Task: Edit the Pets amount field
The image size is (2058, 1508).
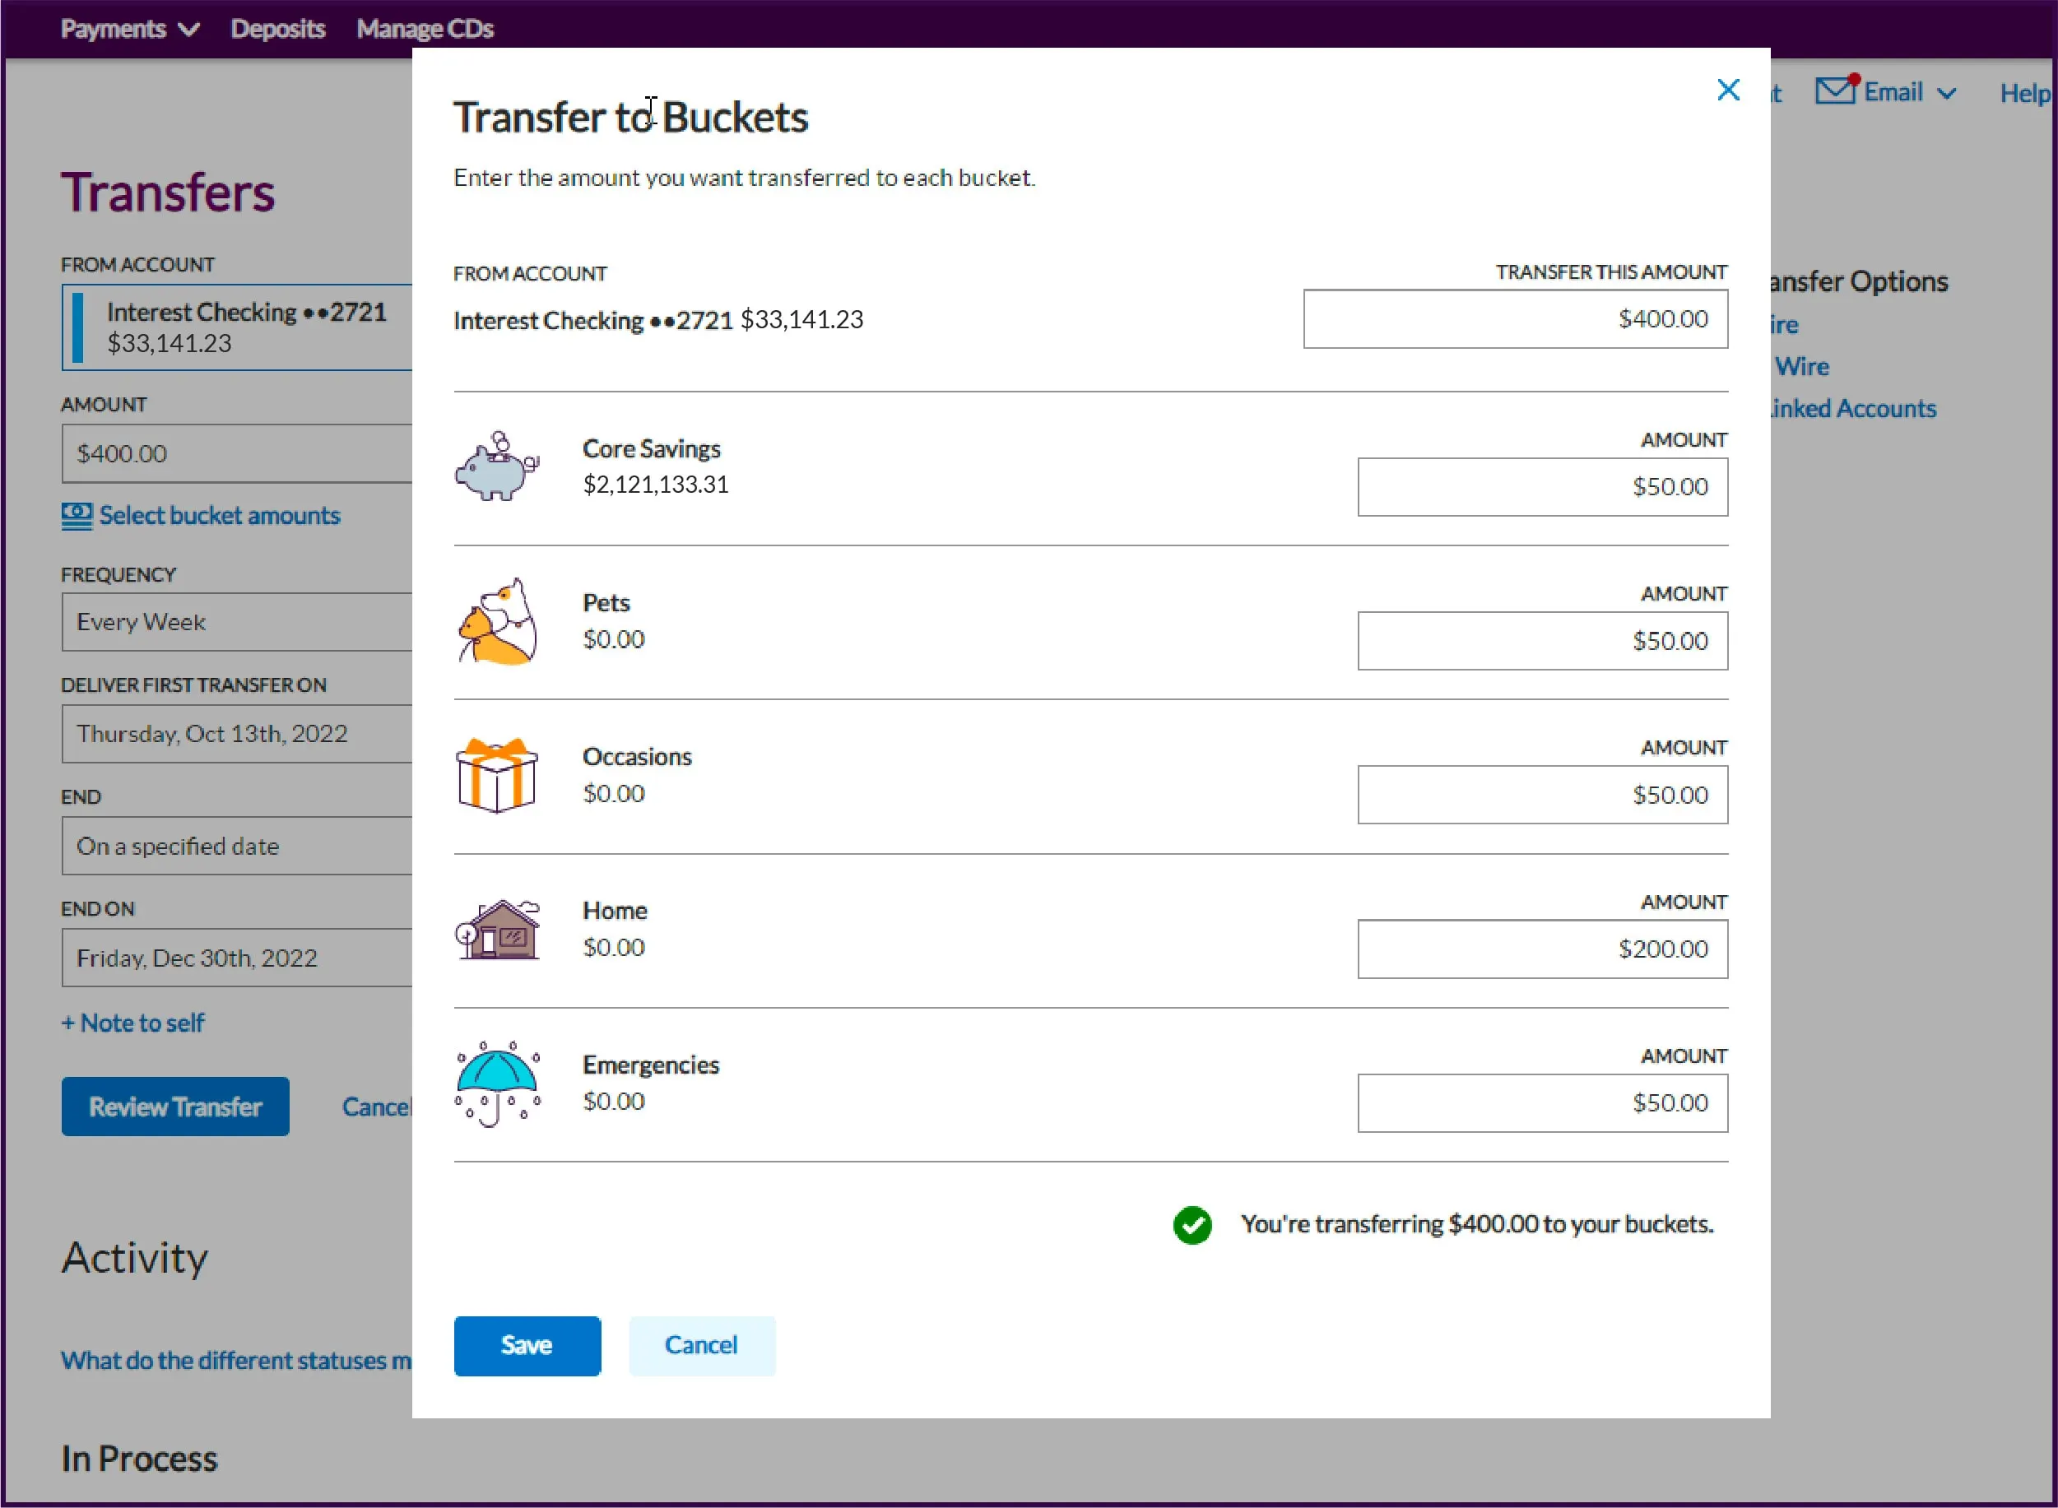Action: tap(1542, 641)
